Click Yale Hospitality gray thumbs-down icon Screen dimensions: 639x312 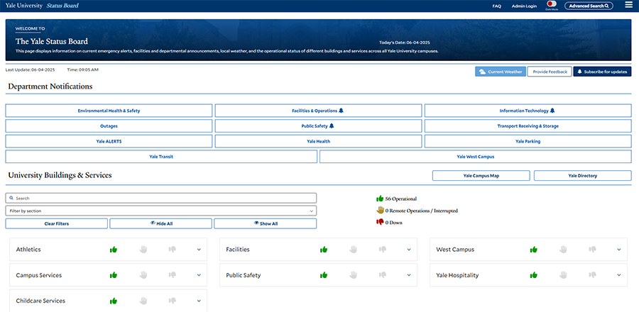click(x=592, y=275)
